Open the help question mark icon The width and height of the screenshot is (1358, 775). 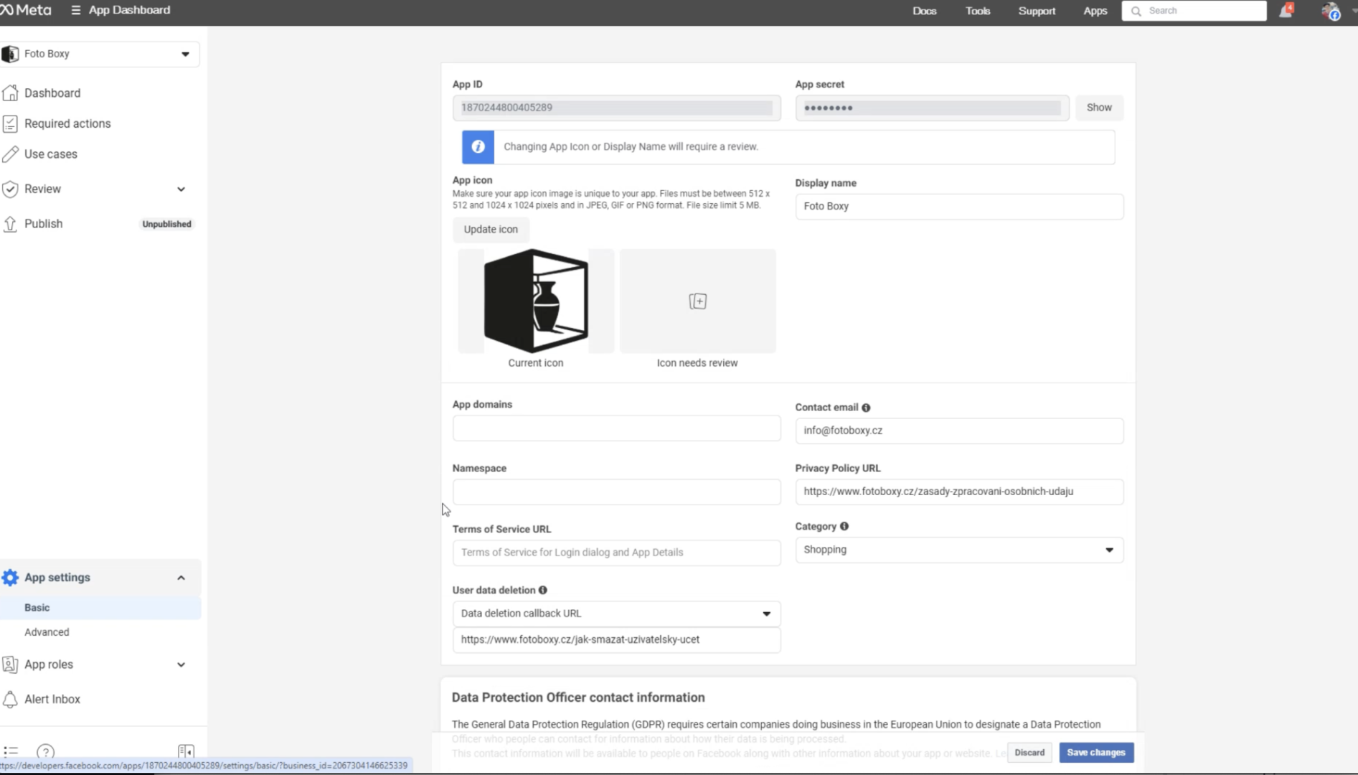(45, 751)
